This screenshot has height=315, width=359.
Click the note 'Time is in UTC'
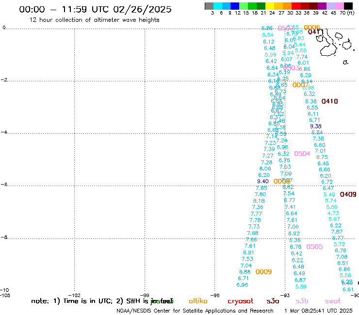pyautogui.click(x=88, y=301)
